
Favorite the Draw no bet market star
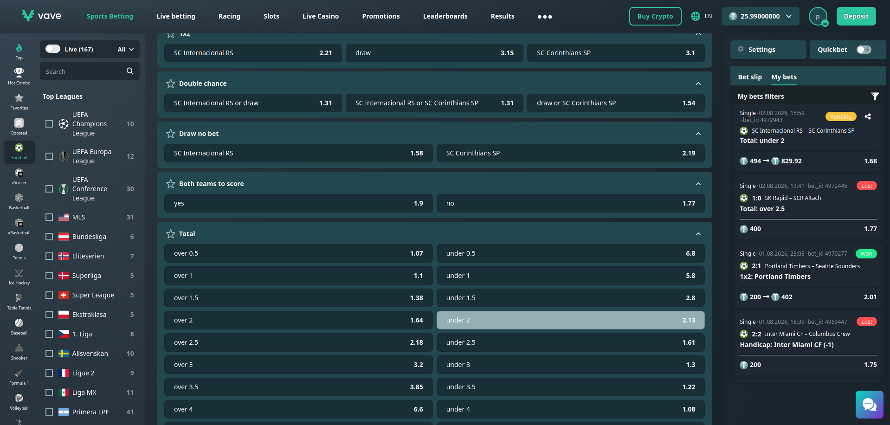[171, 134]
